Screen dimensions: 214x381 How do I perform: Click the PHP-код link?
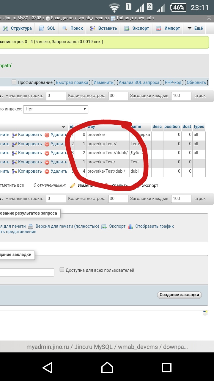point(173,82)
